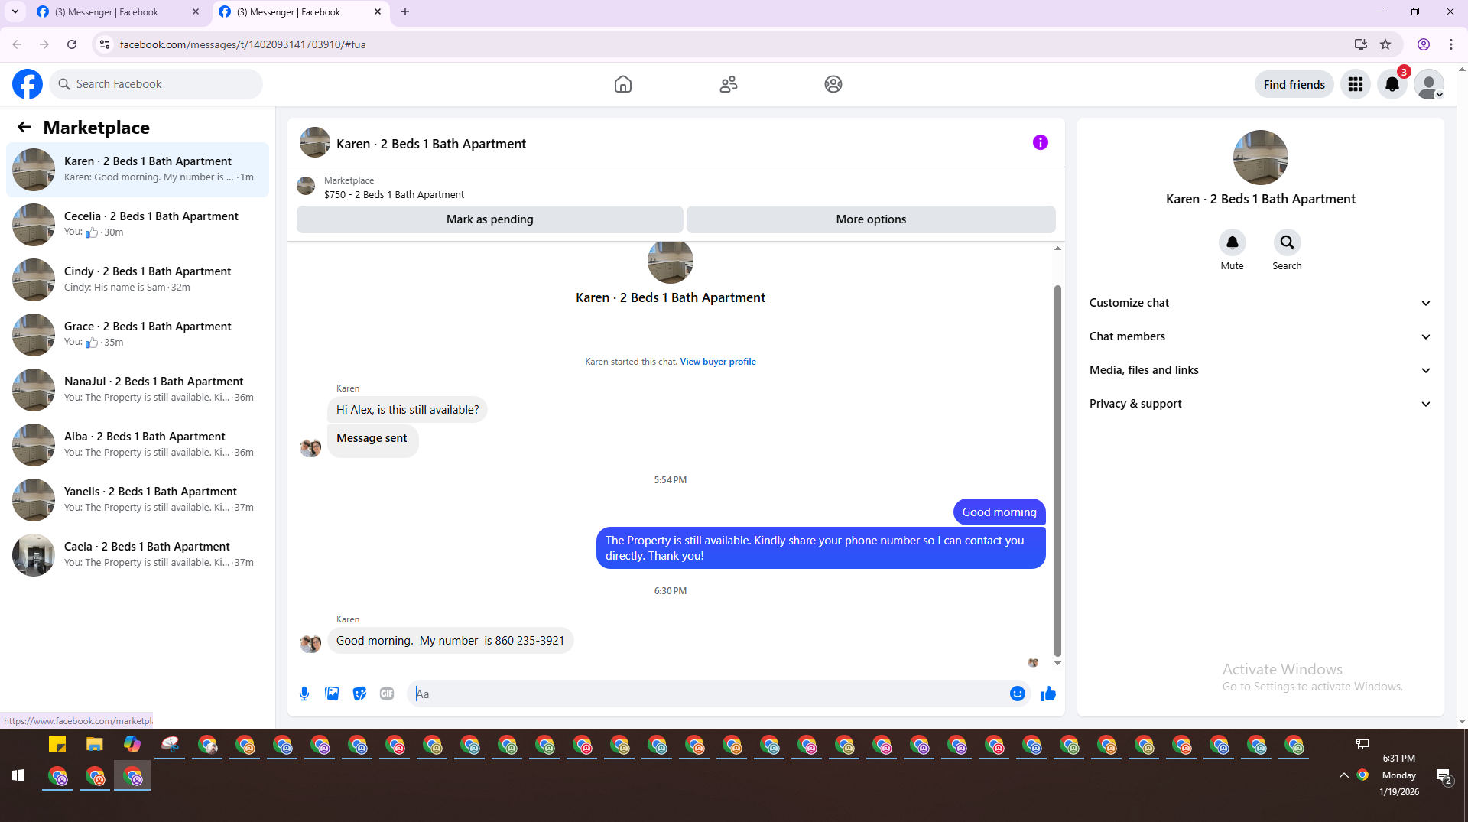Expand Privacy & support section
The width and height of the screenshot is (1468, 822).
pos(1260,404)
